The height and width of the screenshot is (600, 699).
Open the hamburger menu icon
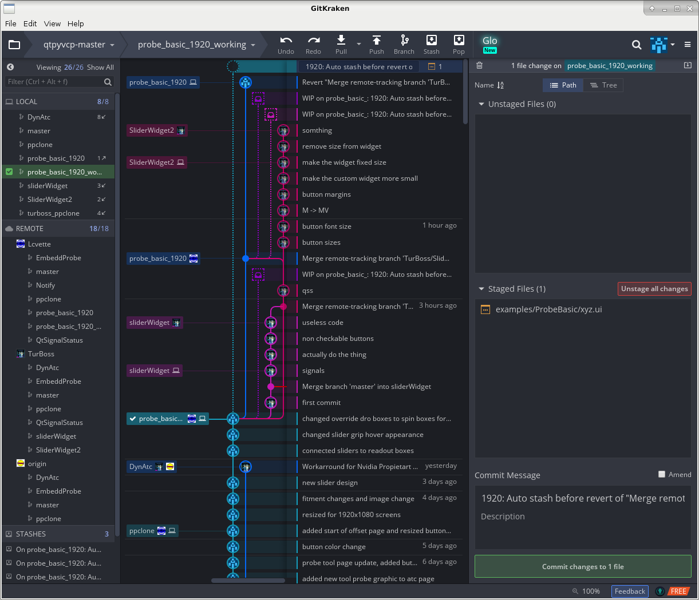click(688, 45)
